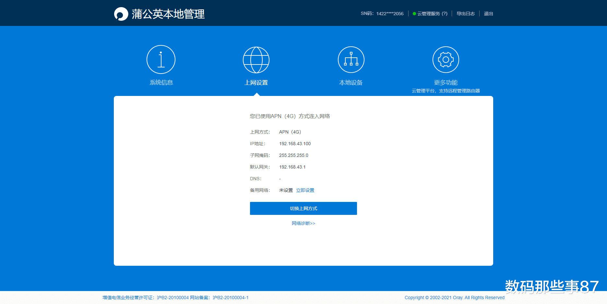Click the 子网掩码: label
The image size is (607, 304).
pos(260,155)
